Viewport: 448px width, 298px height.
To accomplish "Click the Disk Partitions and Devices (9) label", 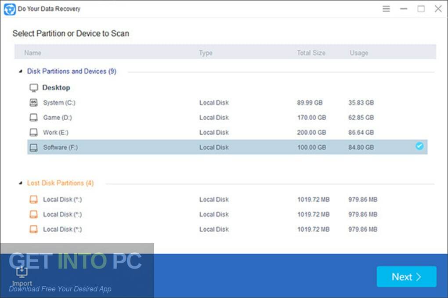I will (72, 71).
